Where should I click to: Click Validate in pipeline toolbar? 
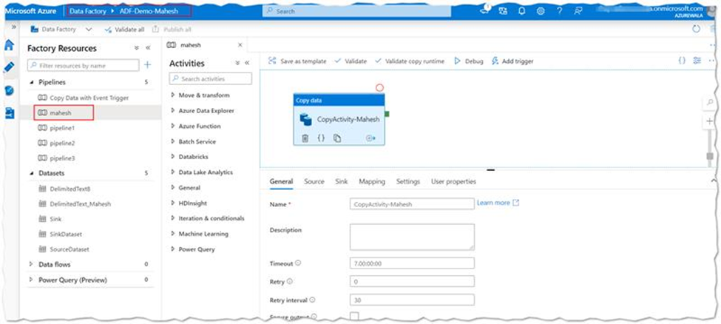351,61
